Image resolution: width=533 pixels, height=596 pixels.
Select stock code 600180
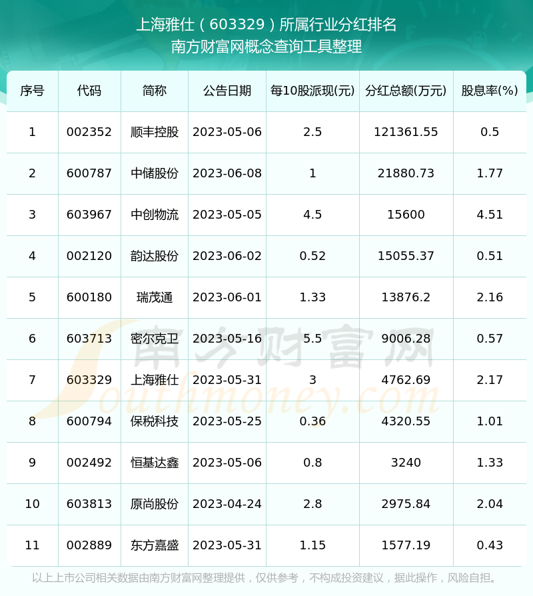(89, 297)
